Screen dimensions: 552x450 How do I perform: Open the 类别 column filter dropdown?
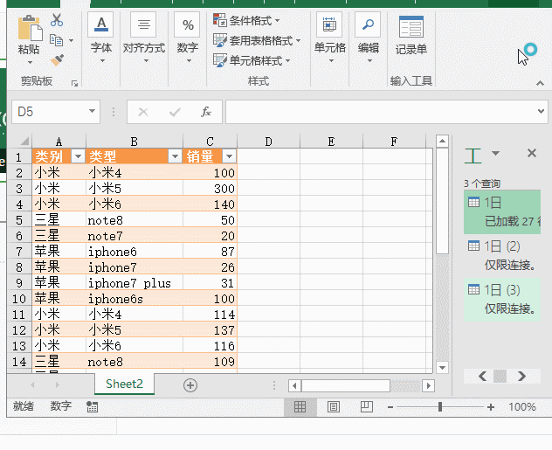tap(78, 156)
